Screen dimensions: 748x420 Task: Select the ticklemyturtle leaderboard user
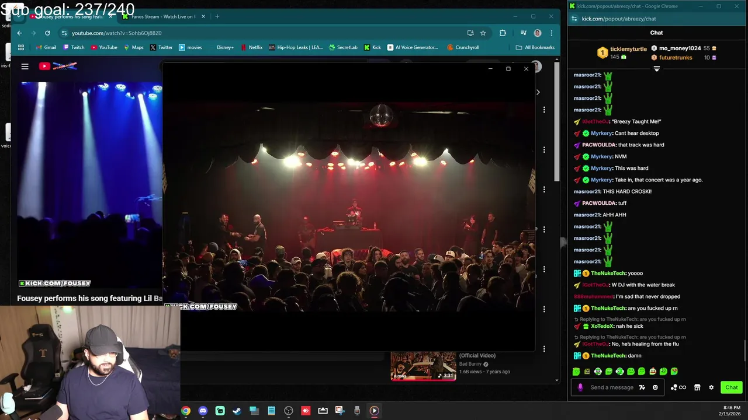point(628,50)
